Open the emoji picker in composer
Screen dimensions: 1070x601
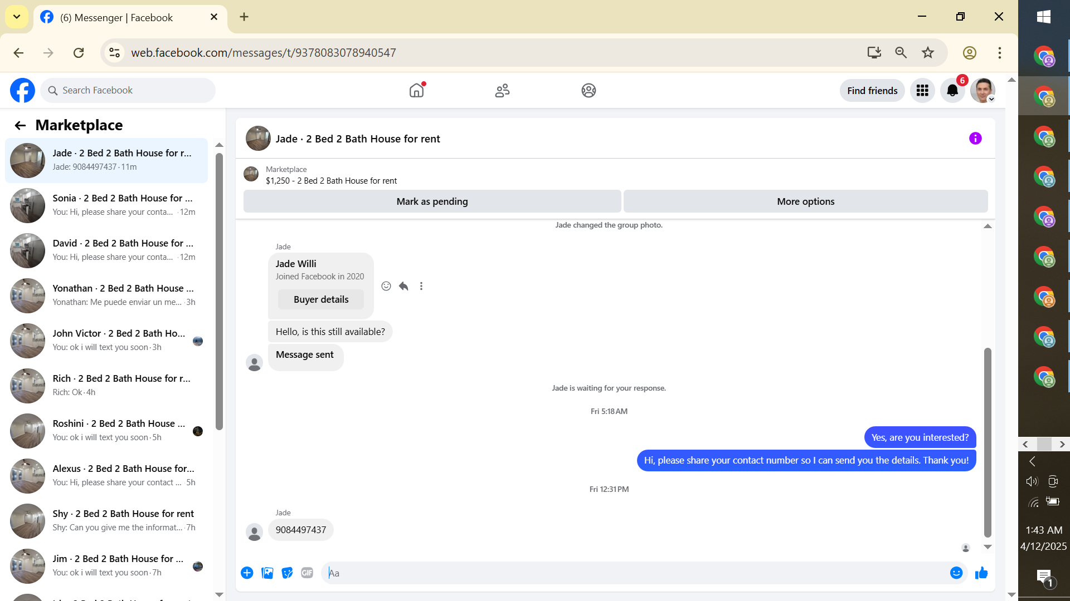pos(956,573)
